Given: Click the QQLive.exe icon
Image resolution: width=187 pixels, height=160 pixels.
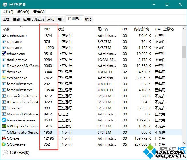Looking at the screenshot, I should 4,144.
